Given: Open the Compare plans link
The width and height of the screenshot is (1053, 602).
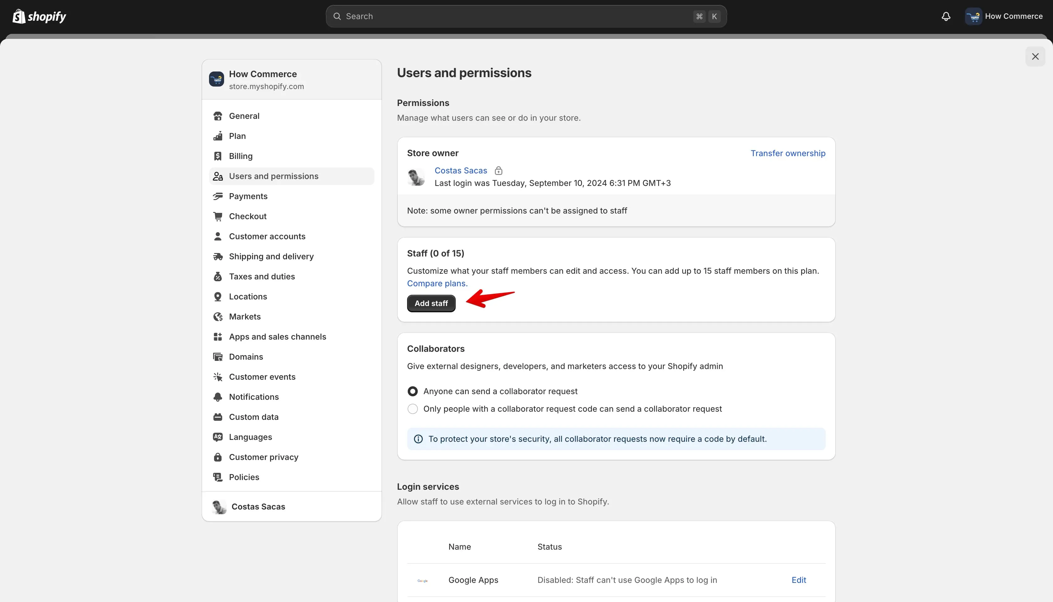Looking at the screenshot, I should tap(437, 284).
